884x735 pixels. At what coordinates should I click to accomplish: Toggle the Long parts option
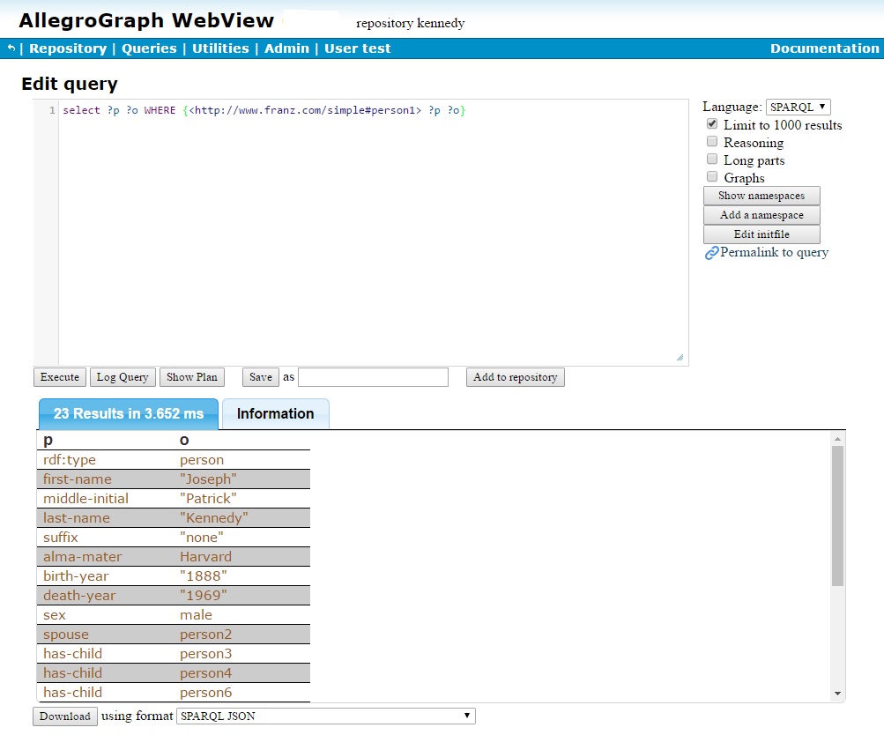point(712,159)
